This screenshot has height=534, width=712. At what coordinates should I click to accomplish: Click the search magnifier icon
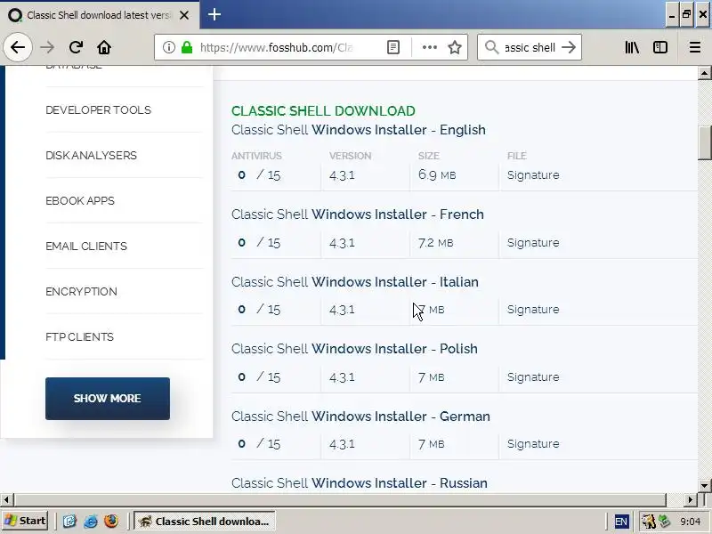pos(492,47)
